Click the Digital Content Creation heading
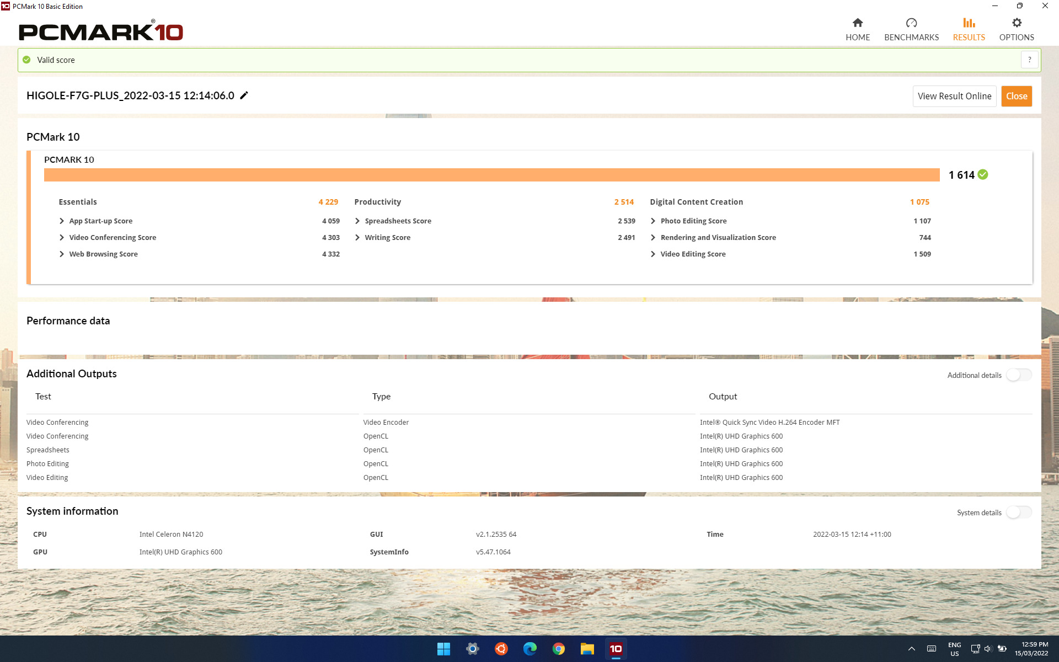The width and height of the screenshot is (1059, 662). tap(696, 202)
